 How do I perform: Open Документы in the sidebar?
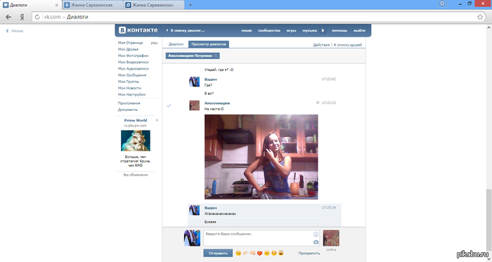tap(128, 110)
